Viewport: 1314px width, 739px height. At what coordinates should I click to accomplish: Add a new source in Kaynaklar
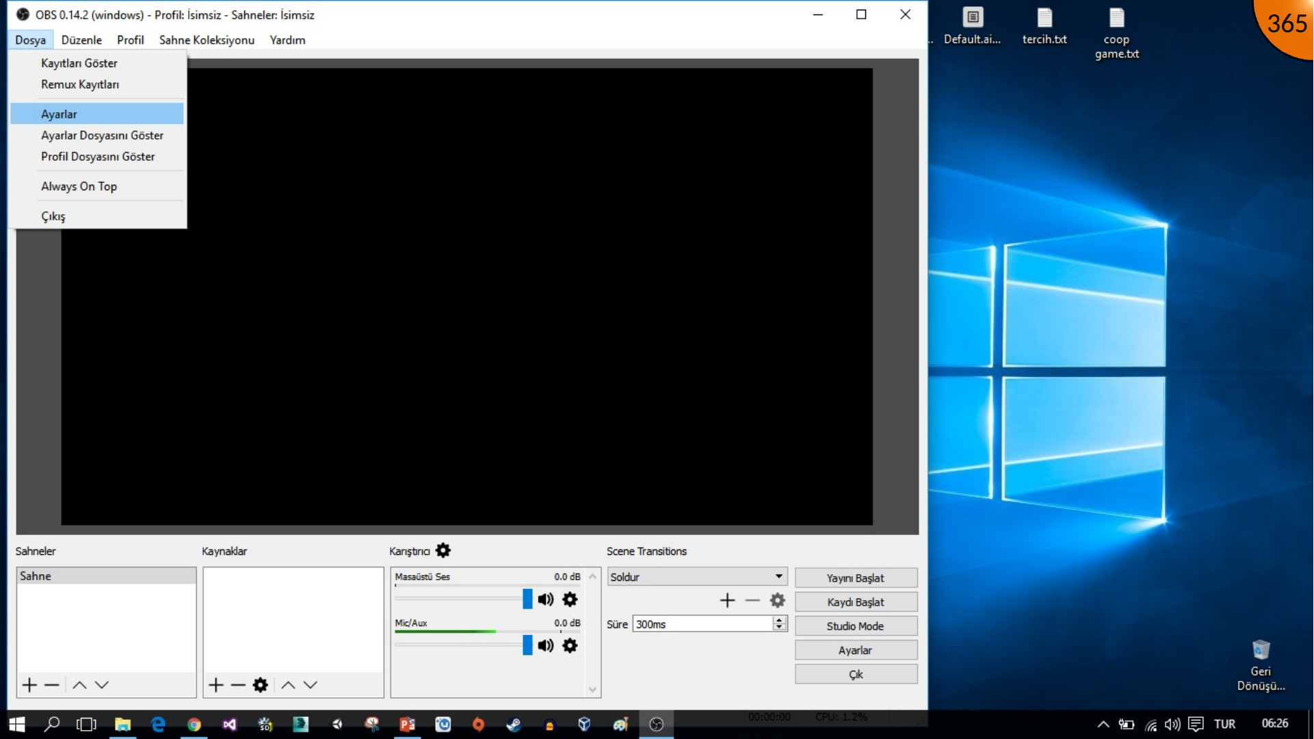(215, 685)
